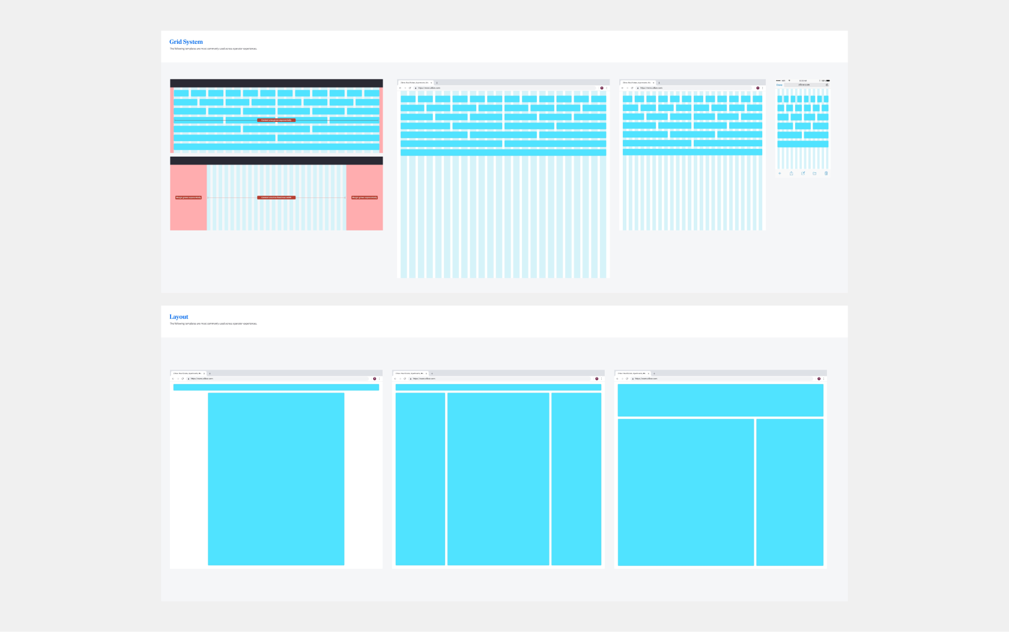Select the Zillow Real Estate browser tab

click(416, 82)
